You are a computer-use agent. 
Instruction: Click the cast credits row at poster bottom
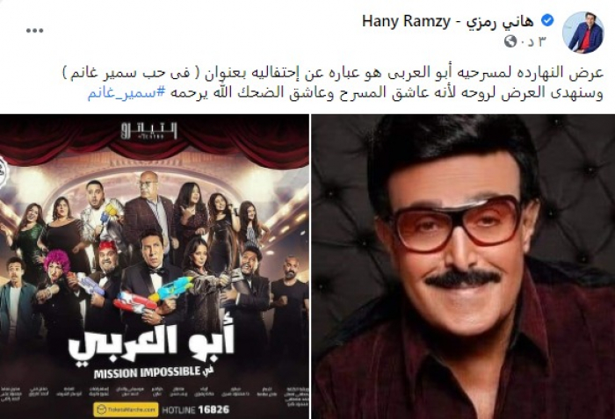155,393
